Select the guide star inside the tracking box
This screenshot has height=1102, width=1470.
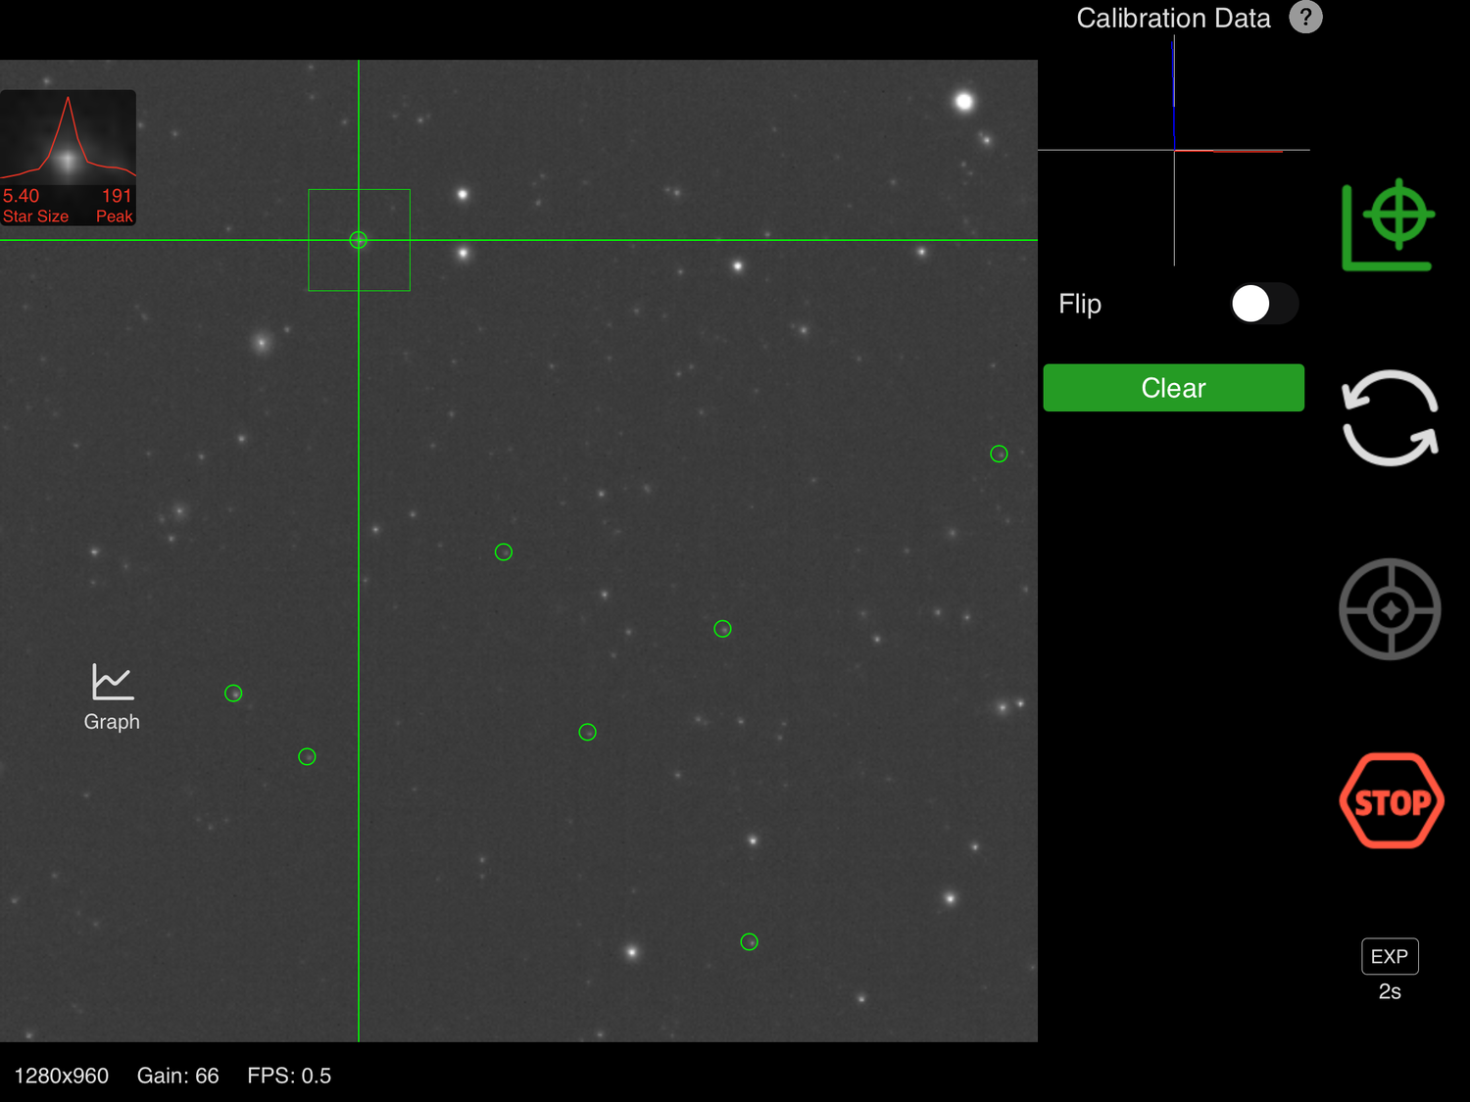(x=359, y=239)
